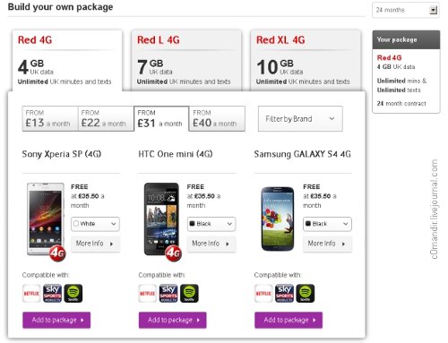The image size is (448, 343).
Task: Click the Spotify icon under Sony Xperia SP
Action: pos(73,293)
